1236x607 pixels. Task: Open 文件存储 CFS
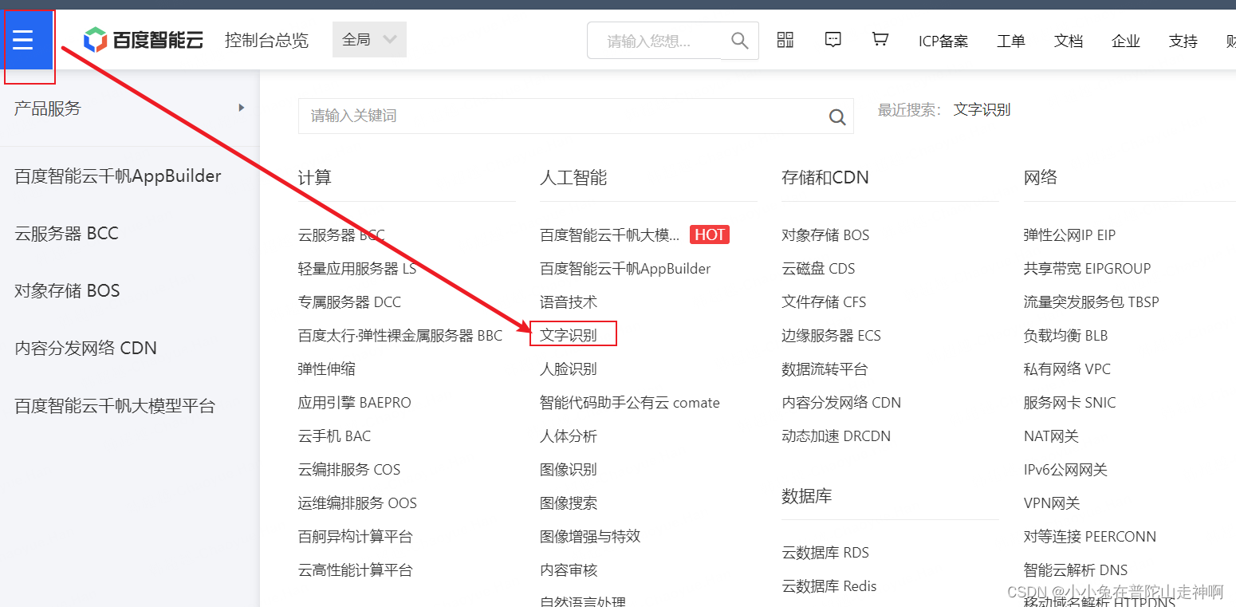pos(824,302)
